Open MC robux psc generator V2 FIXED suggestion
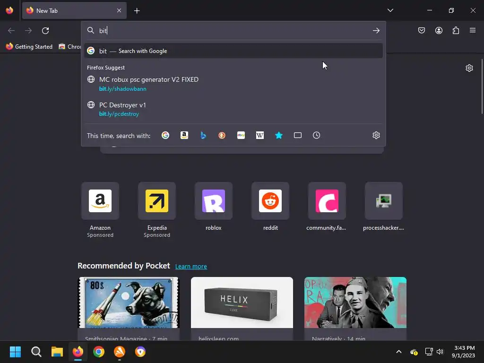The width and height of the screenshot is (484, 363). pos(233,84)
